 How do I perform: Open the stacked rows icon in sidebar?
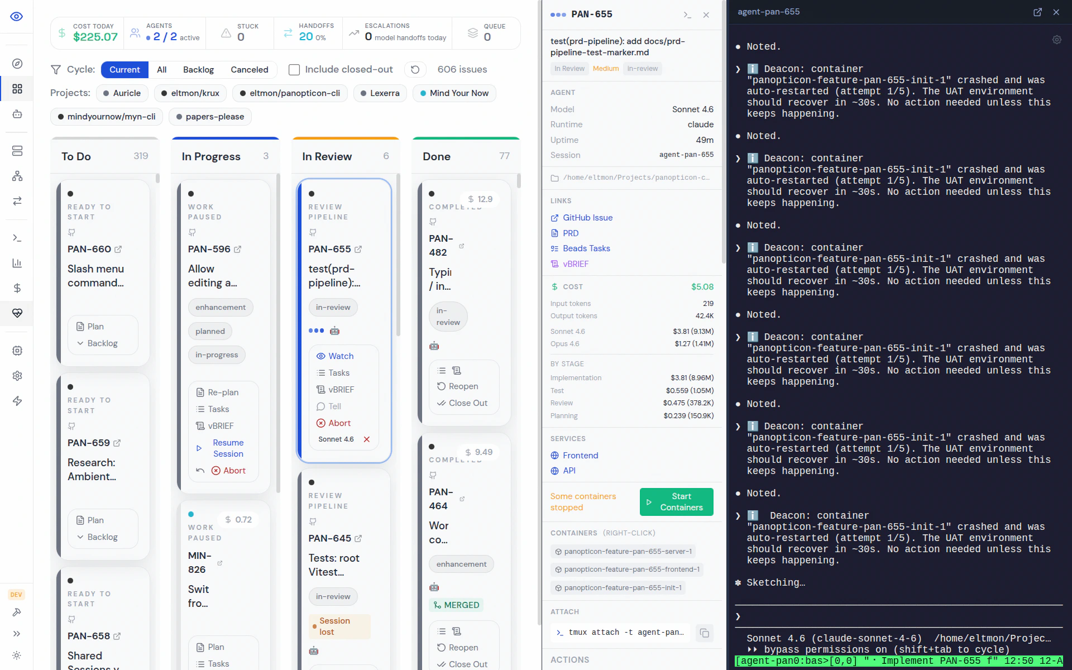click(x=17, y=151)
